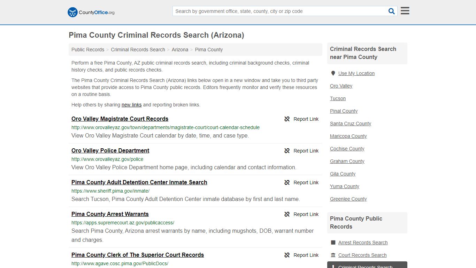Open the apps.supremecourt.az.gov publicaccess URL

pos(123,223)
